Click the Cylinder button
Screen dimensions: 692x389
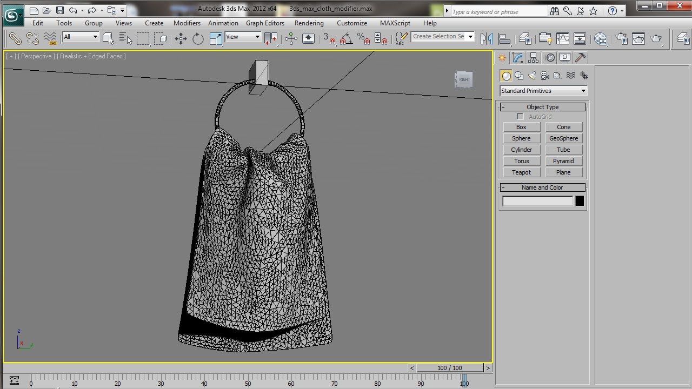click(x=521, y=150)
